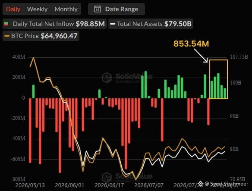Click the -400M left axis label
The image size is (252, 191).
click(x=18, y=138)
